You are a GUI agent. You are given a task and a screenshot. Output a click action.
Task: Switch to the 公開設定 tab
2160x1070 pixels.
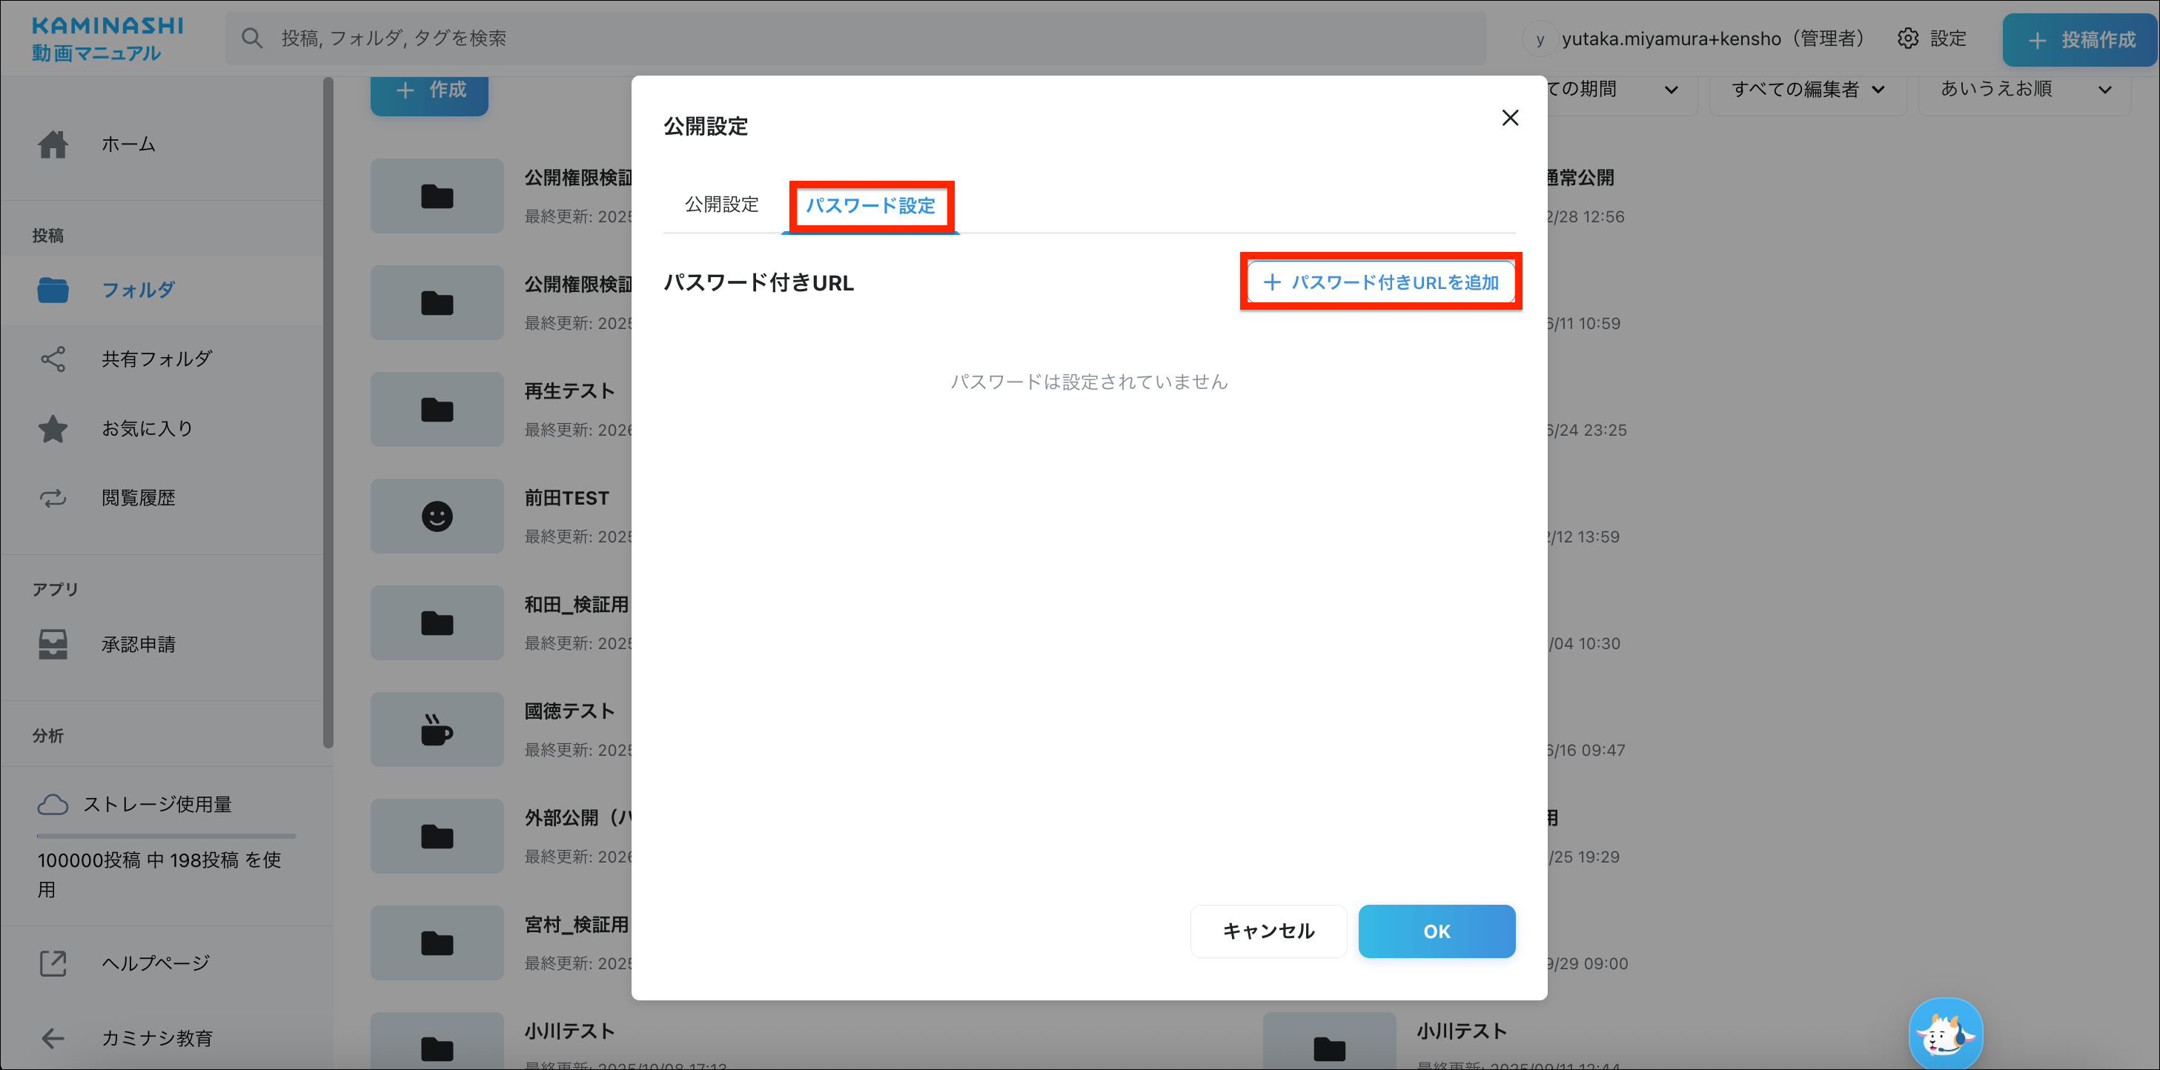pos(721,205)
